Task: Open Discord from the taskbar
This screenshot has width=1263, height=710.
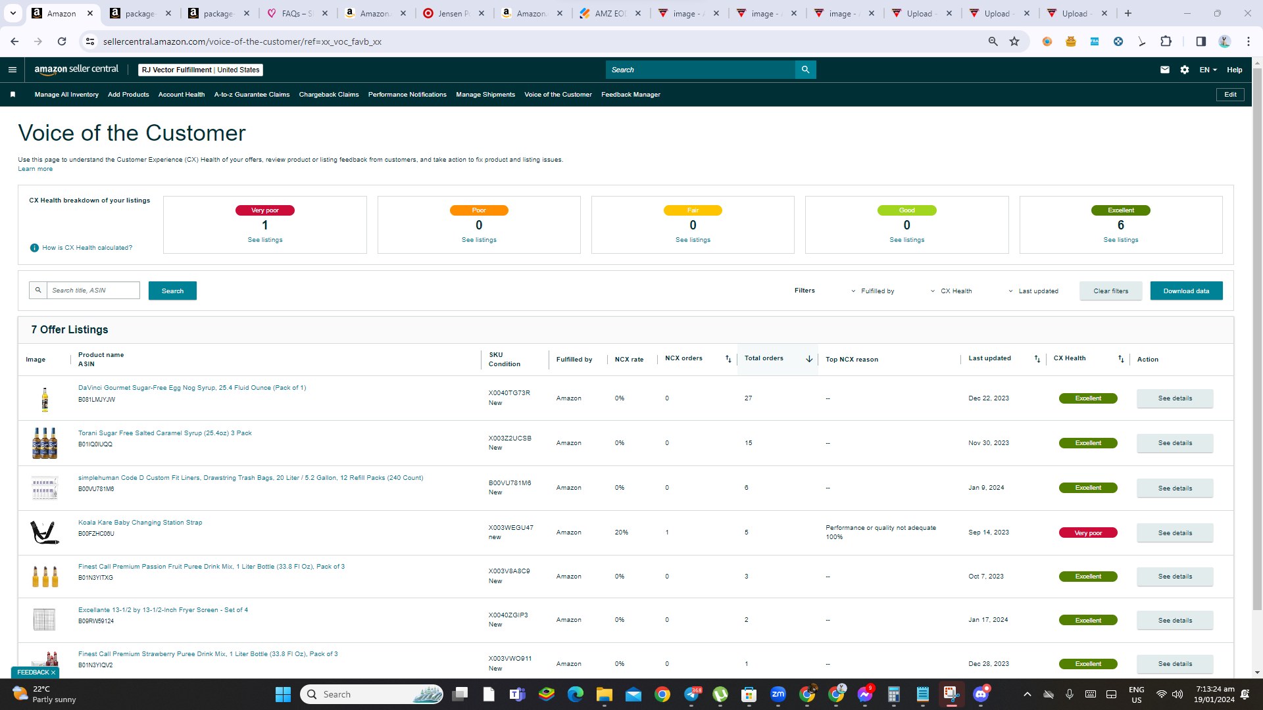Action: tap(981, 694)
